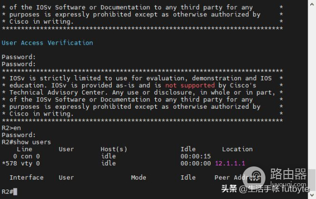Click the 'R2>en' command line
The width and height of the screenshot is (316, 199).
click(x=11, y=128)
